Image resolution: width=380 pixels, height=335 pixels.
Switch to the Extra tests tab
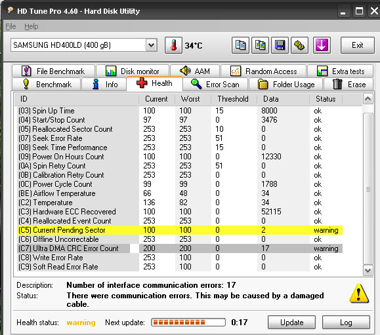pyautogui.click(x=340, y=71)
